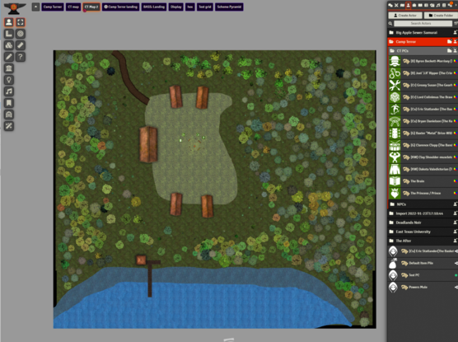Open the Game Settings cogs tab
458x342 pixels.
pos(450,5)
